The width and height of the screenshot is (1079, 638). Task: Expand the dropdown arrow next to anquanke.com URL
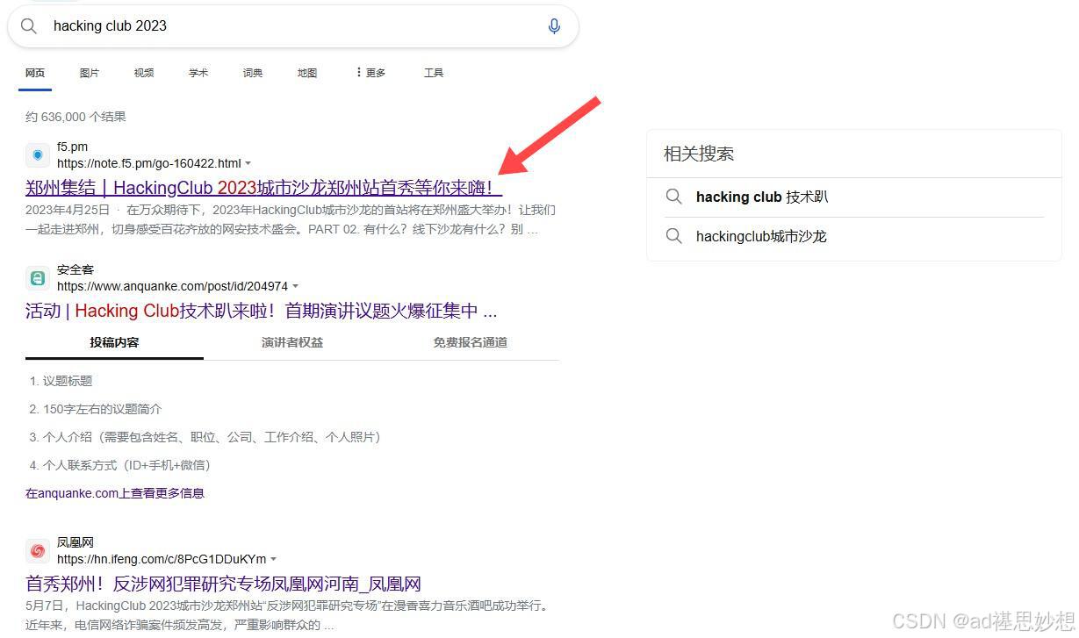[296, 286]
